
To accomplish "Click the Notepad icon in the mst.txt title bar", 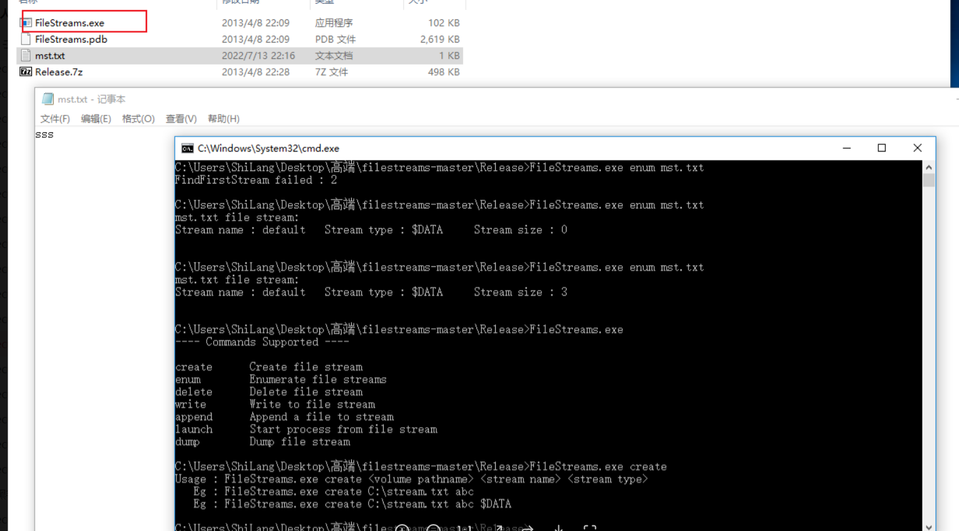I will click(x=48, y=99).
